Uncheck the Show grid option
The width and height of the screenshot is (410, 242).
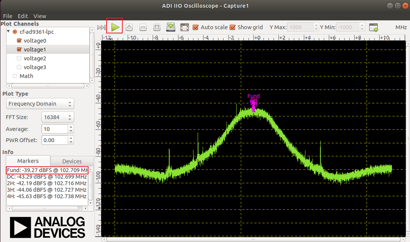[x=232, y=27]
